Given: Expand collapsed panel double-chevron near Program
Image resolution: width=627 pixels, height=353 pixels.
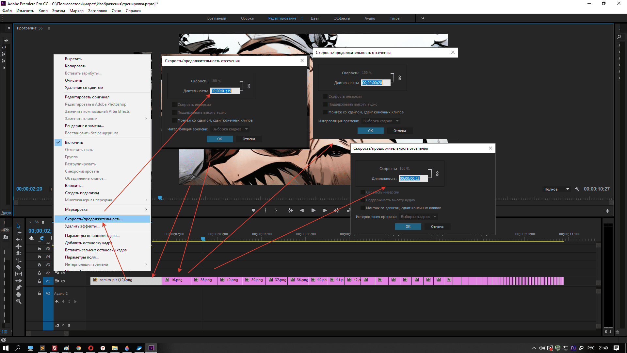Looking at the screenshot, I should click(9, 28).
